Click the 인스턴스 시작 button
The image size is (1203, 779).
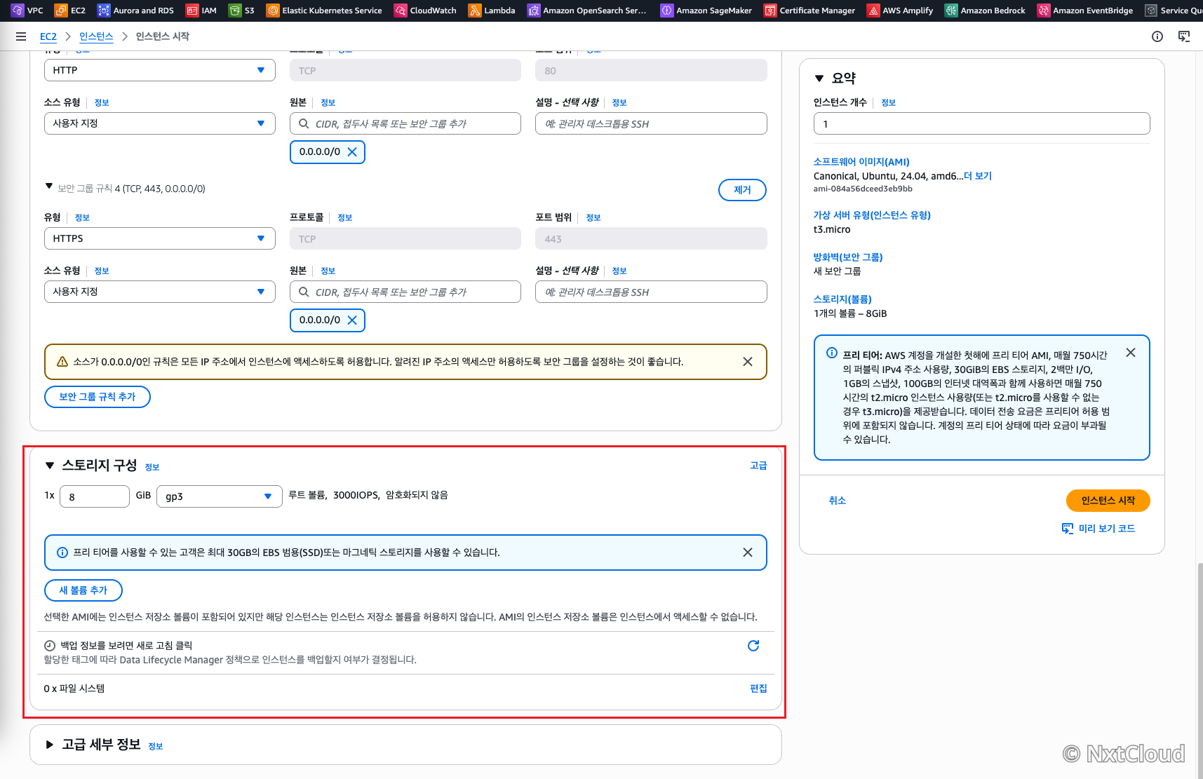(1108, 501)
